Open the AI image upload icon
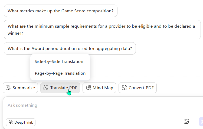This screenshot has width=203, height=129. [x=186, y=122]
